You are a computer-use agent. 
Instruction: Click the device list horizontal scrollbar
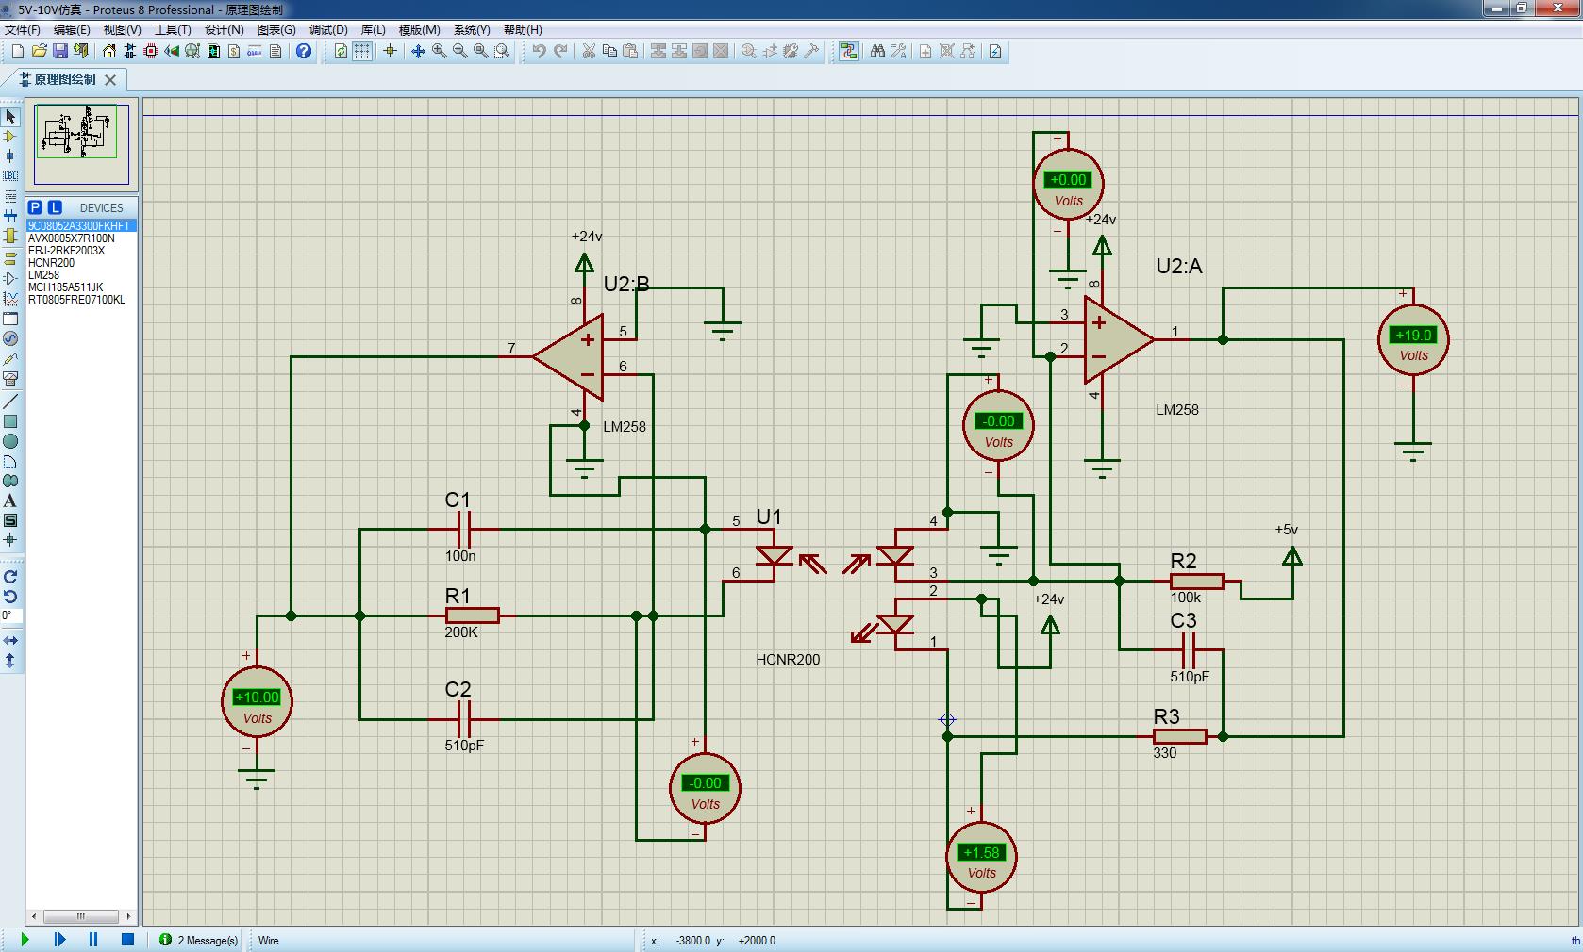coord(81,916)
